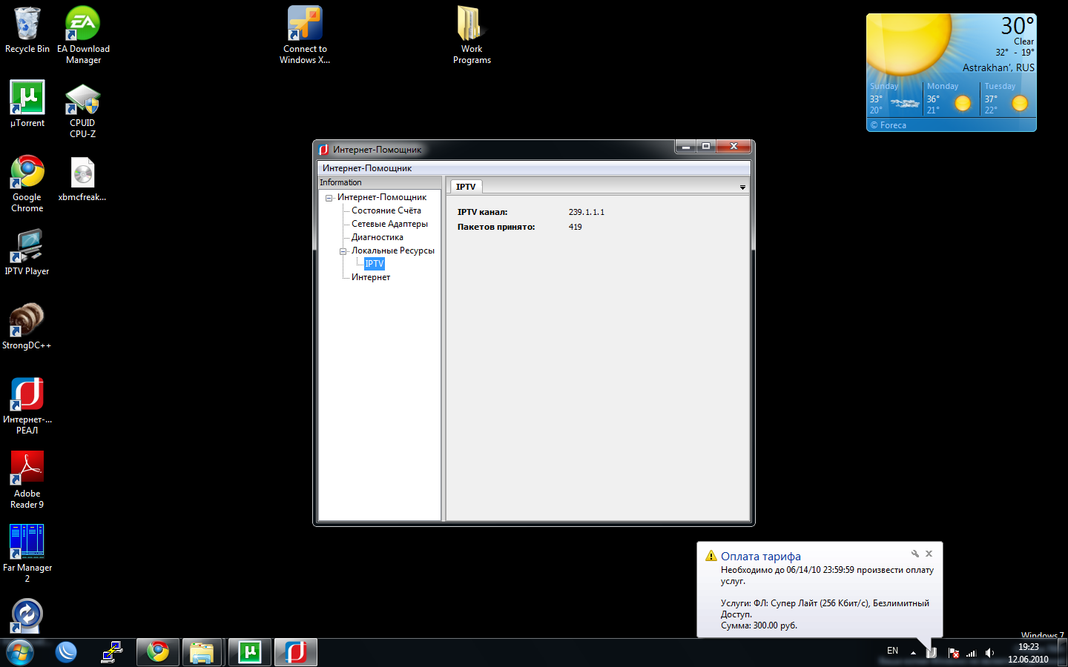Collapse the Локальные Ресурсы tree node
Viewport: 1068px width, 667px height.
point(343,251)
